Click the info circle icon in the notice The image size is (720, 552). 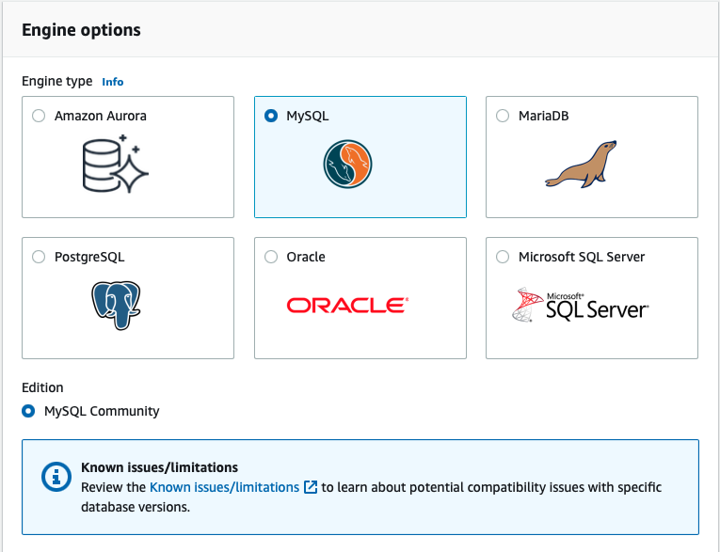tap(56, 477)
